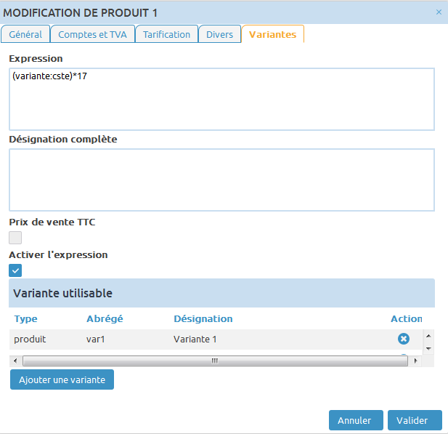Image resolution: width=448 pixels, height=434 pixels.
Task: Focus the Expression text area
Action: [x=221, y=99]
